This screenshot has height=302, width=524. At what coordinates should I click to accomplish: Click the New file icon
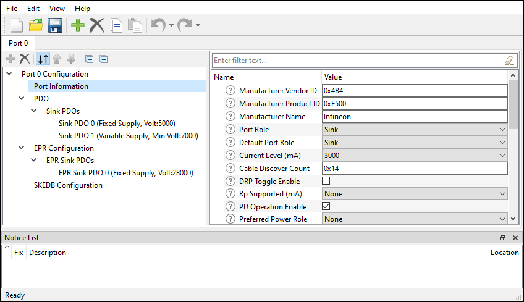pyautogui.click(x=17, y=25)
